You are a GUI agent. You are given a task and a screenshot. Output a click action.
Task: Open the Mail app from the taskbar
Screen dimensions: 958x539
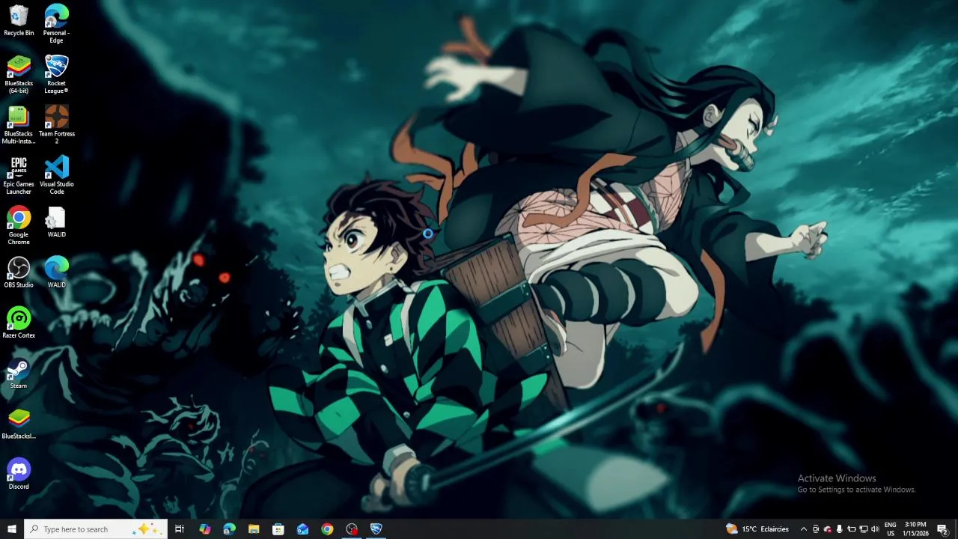click(302, 529)
